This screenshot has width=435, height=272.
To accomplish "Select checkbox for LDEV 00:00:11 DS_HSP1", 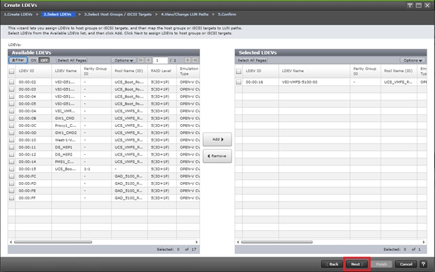I will [x=12, y=147].
